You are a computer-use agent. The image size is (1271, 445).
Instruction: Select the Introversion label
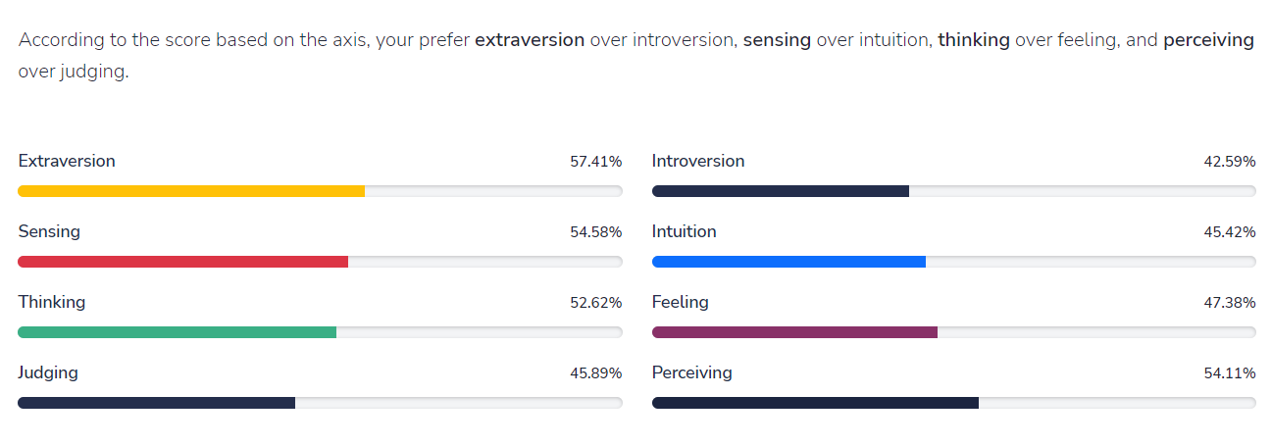[x=698, y=161]
